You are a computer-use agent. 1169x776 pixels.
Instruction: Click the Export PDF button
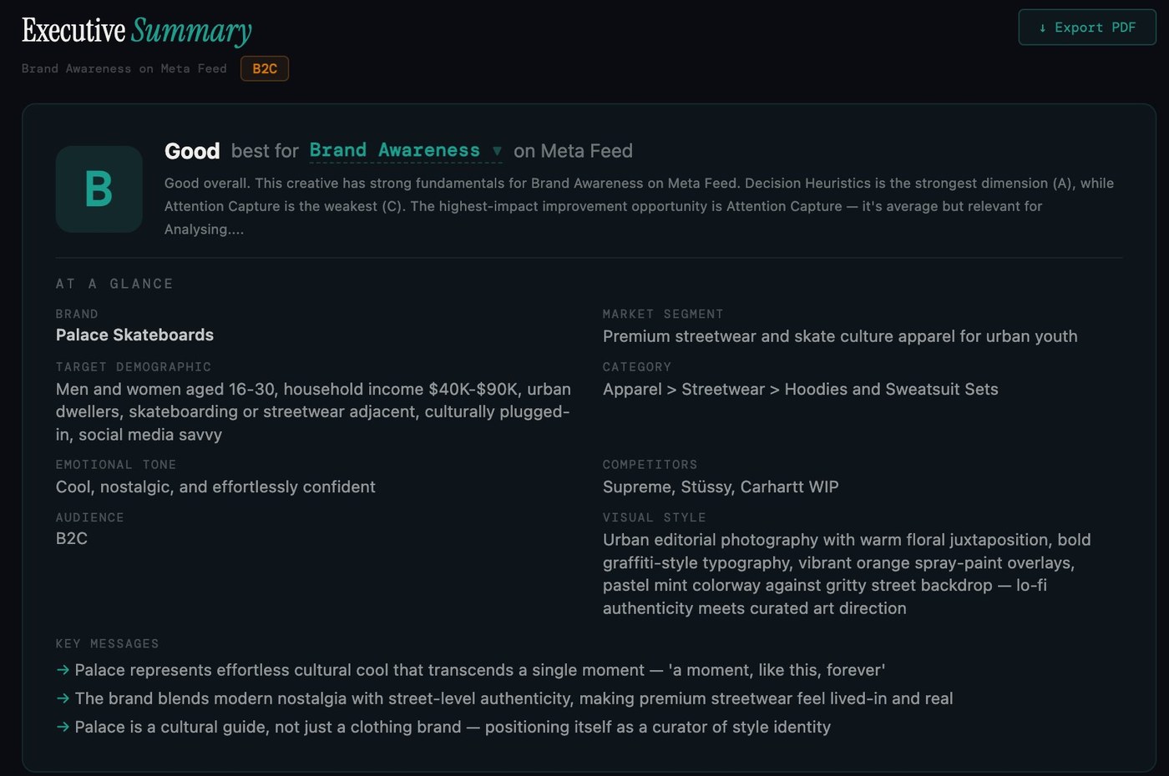pyautogui.click(x=1086, y=27)
